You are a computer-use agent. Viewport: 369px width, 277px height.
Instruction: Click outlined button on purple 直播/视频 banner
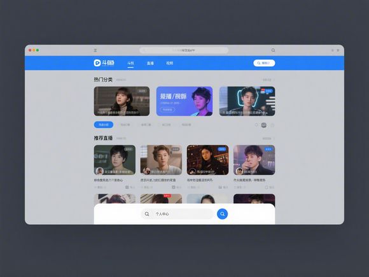coord(167,110)
